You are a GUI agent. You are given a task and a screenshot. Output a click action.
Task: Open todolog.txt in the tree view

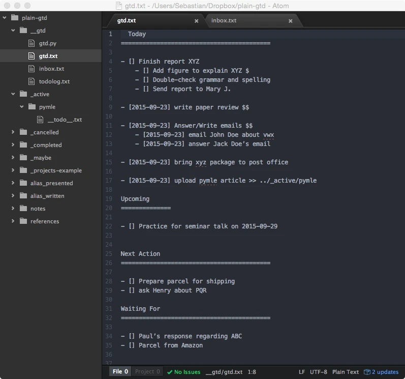coord(54,81)
